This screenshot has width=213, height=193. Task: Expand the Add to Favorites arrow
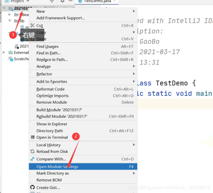(134, 81)
